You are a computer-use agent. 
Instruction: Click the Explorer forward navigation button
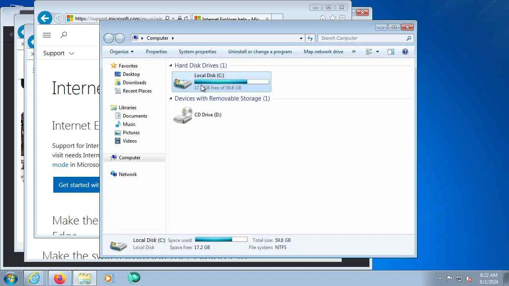(x=120, y=38)
